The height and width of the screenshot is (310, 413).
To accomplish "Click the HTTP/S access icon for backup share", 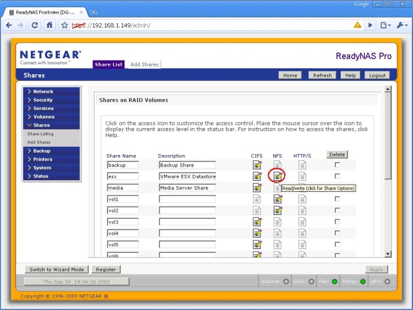I will [302, 165].
